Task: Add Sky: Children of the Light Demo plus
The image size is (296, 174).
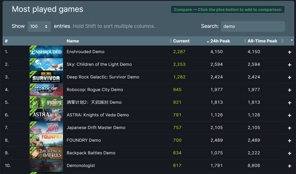Action: click(x=289, y=65)
